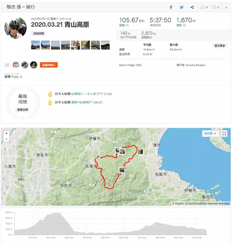Screen dimensions: 232x244
Task: Zoom in on the map
Action: pyautogui.click(x=6, y=133)
